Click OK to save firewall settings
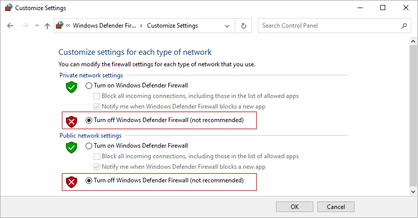This screenshot has height=218, width=418. (x=295, y=207)
